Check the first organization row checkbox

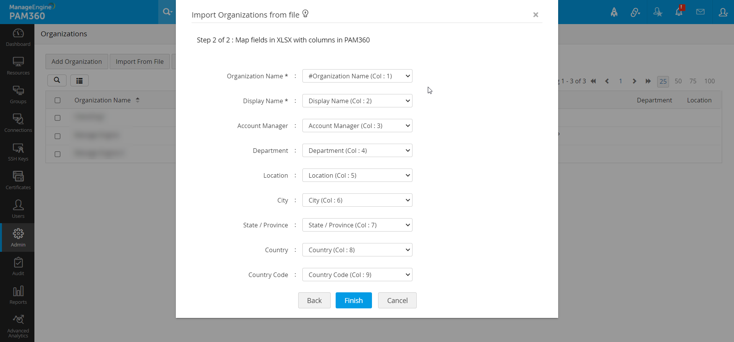click(x=57, y=118)
